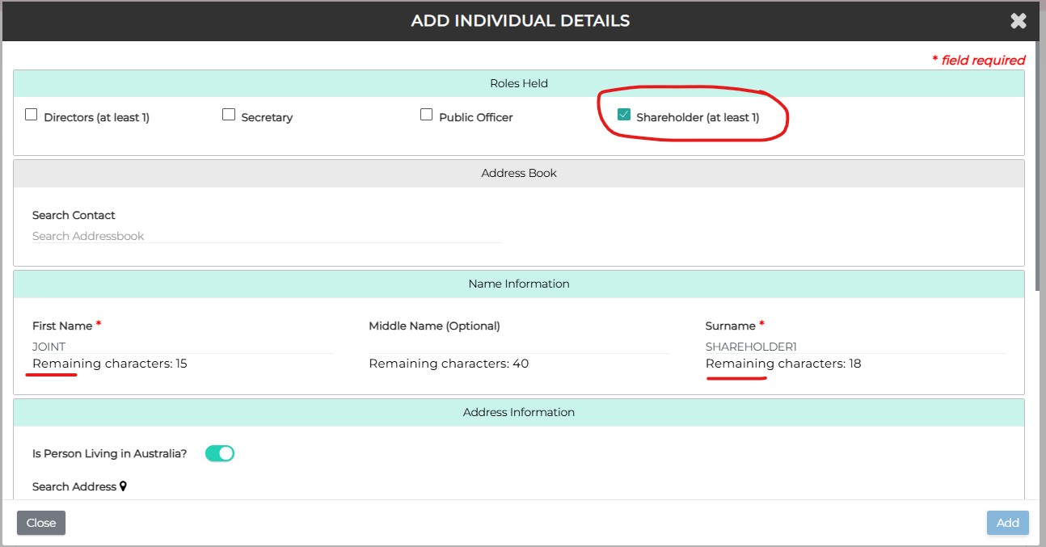Check the Directors (at least 1) checkbox

coord(32,115)
